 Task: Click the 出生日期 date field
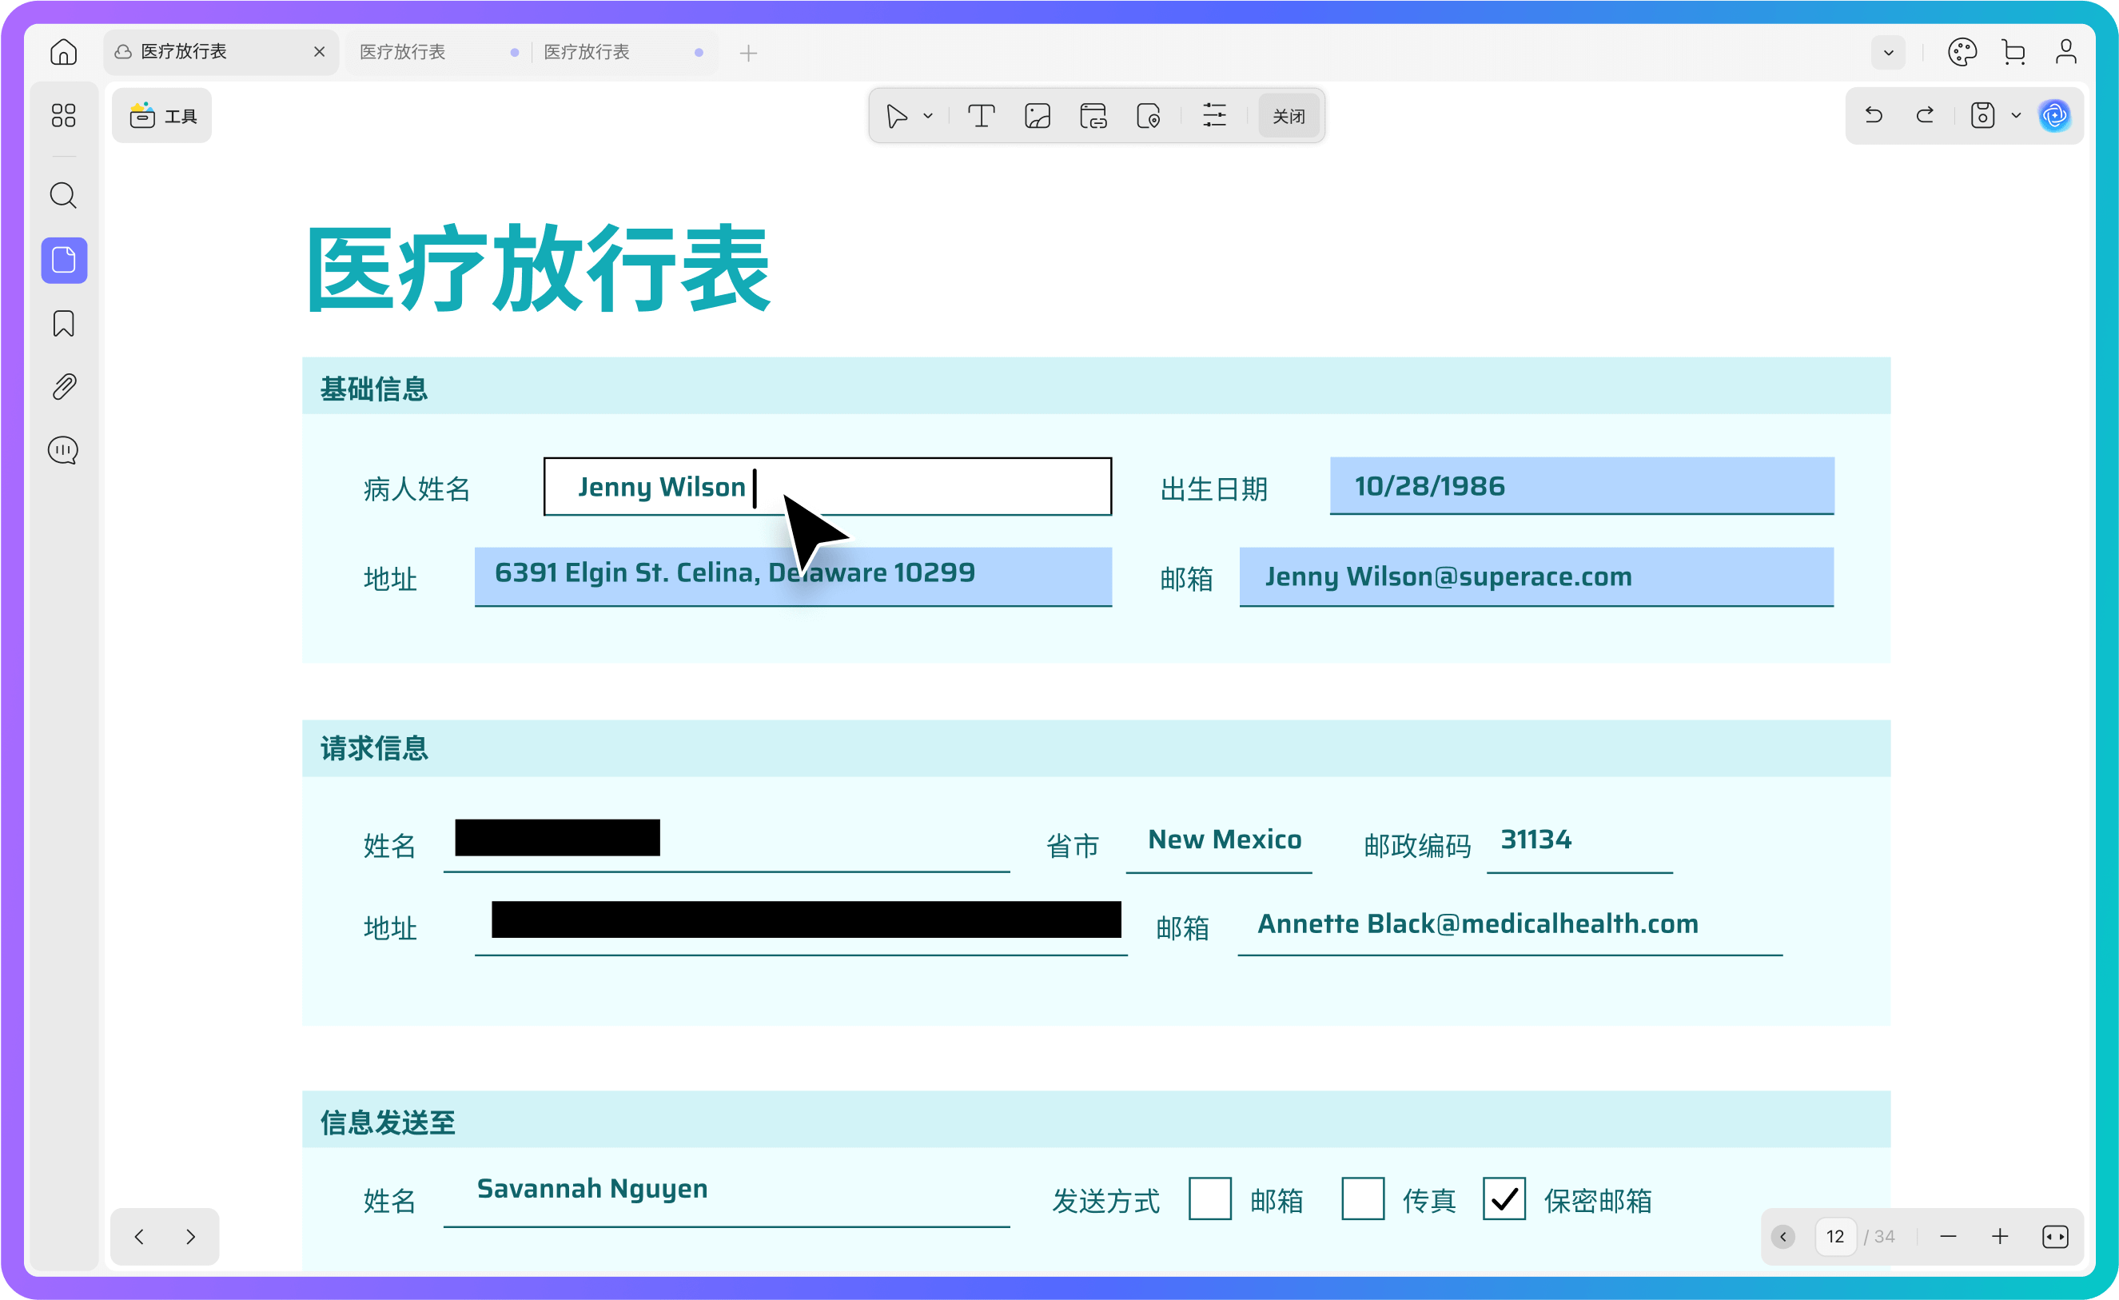1580,486
